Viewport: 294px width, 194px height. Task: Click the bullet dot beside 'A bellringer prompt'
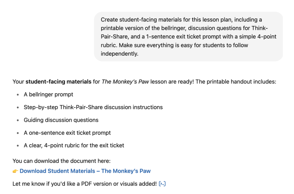pos(18,95)
